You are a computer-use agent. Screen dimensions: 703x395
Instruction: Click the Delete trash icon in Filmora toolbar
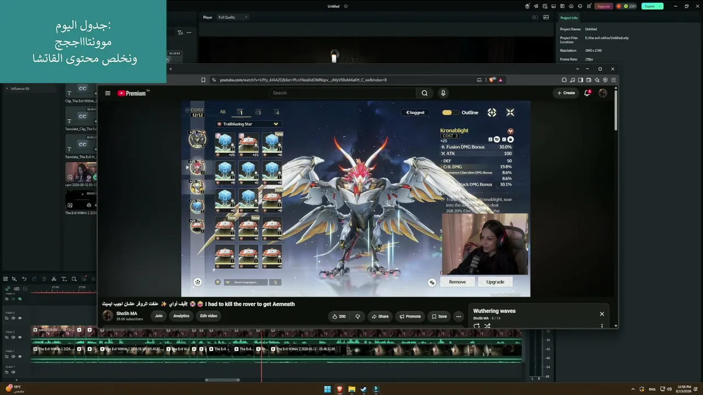[44, 279]
